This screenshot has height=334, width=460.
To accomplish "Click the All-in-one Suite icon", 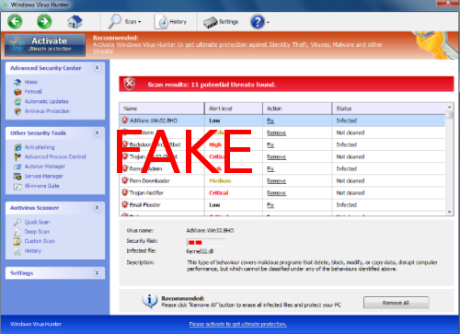I will tap(17, 186).
